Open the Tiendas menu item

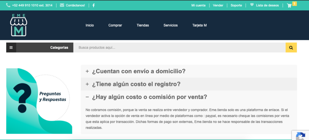143,25
